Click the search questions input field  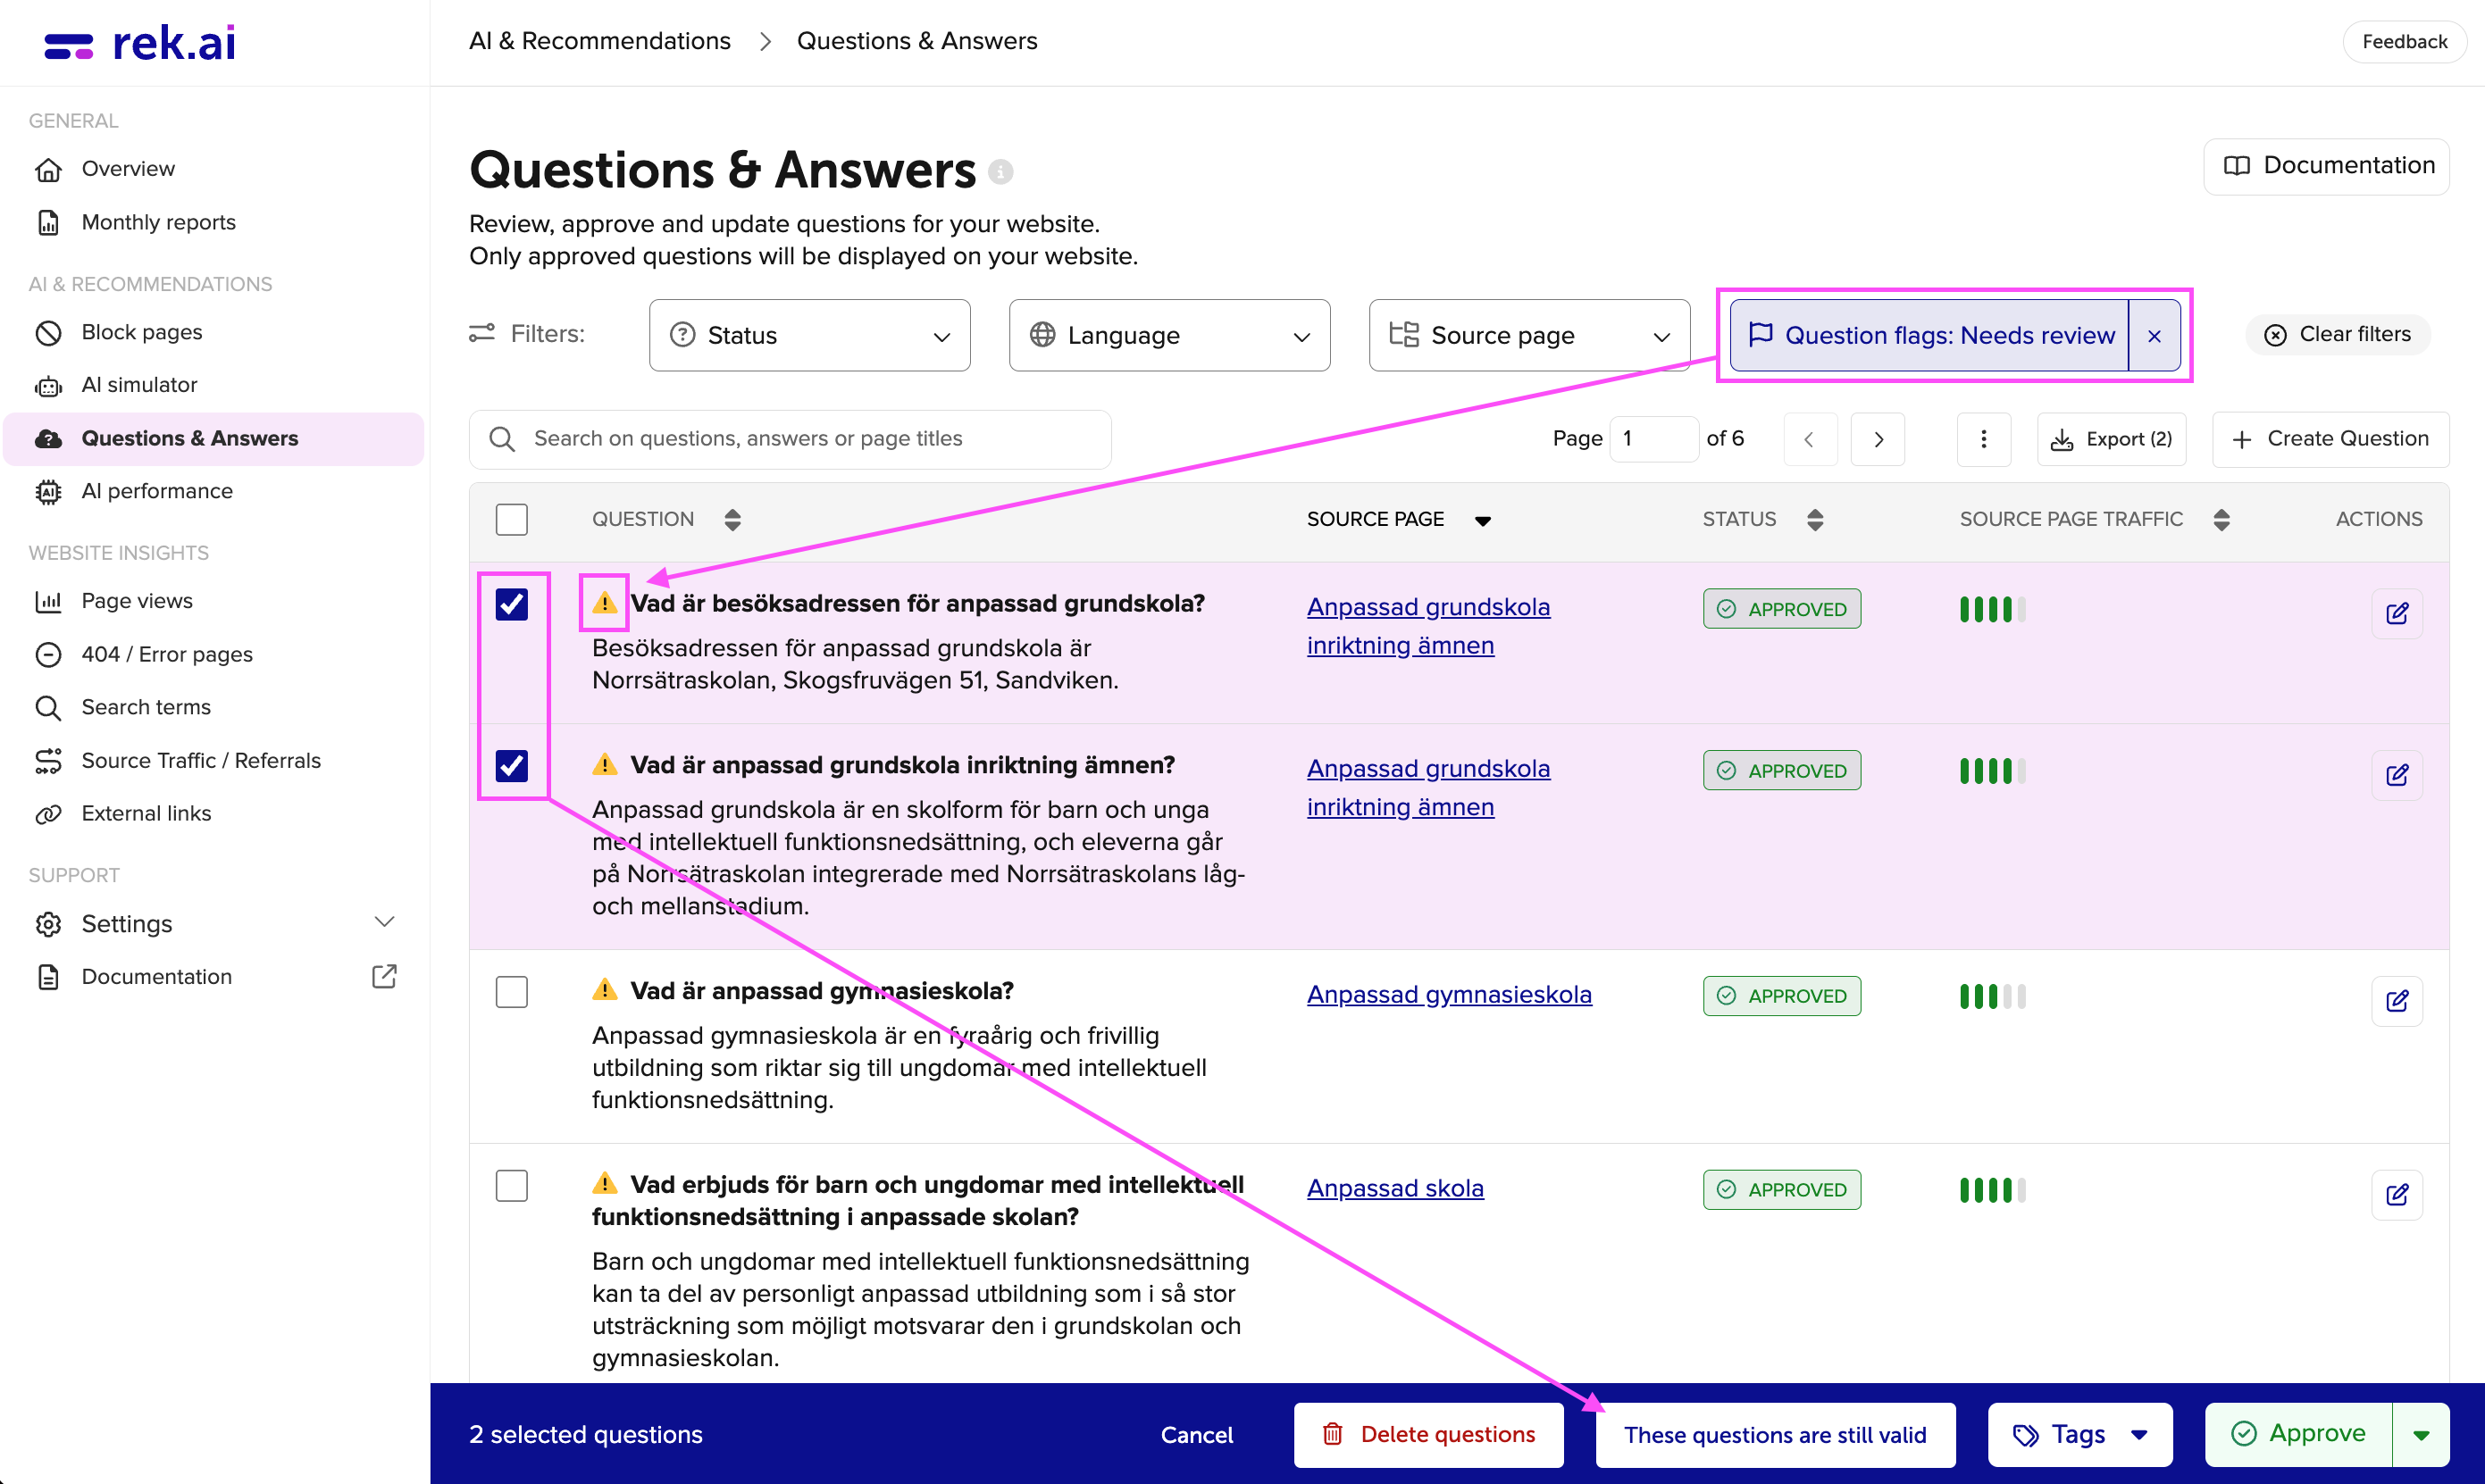click(x=790, y=438)
